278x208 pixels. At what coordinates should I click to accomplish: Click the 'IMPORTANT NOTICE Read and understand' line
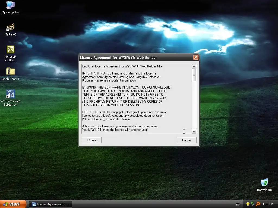coord(119,73)
